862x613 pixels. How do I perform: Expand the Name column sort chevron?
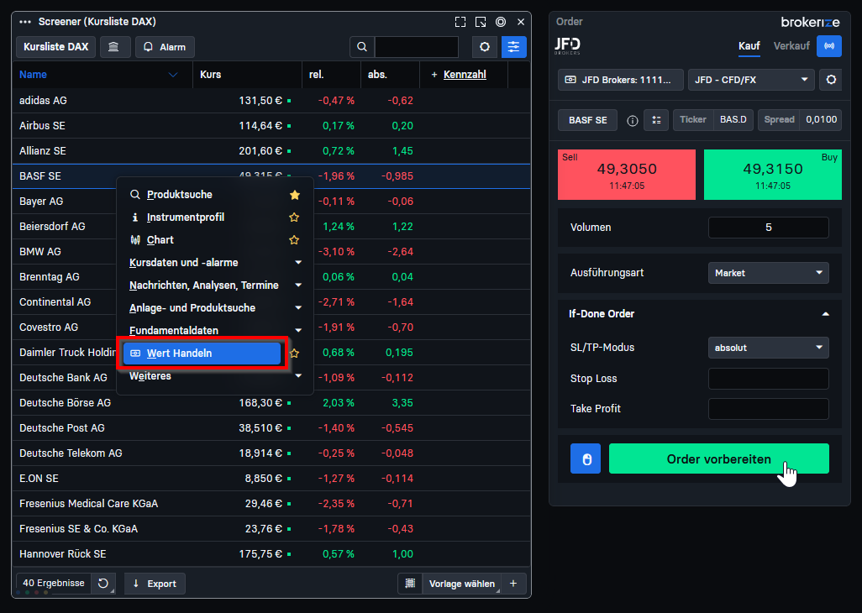(x=172, y=75)
